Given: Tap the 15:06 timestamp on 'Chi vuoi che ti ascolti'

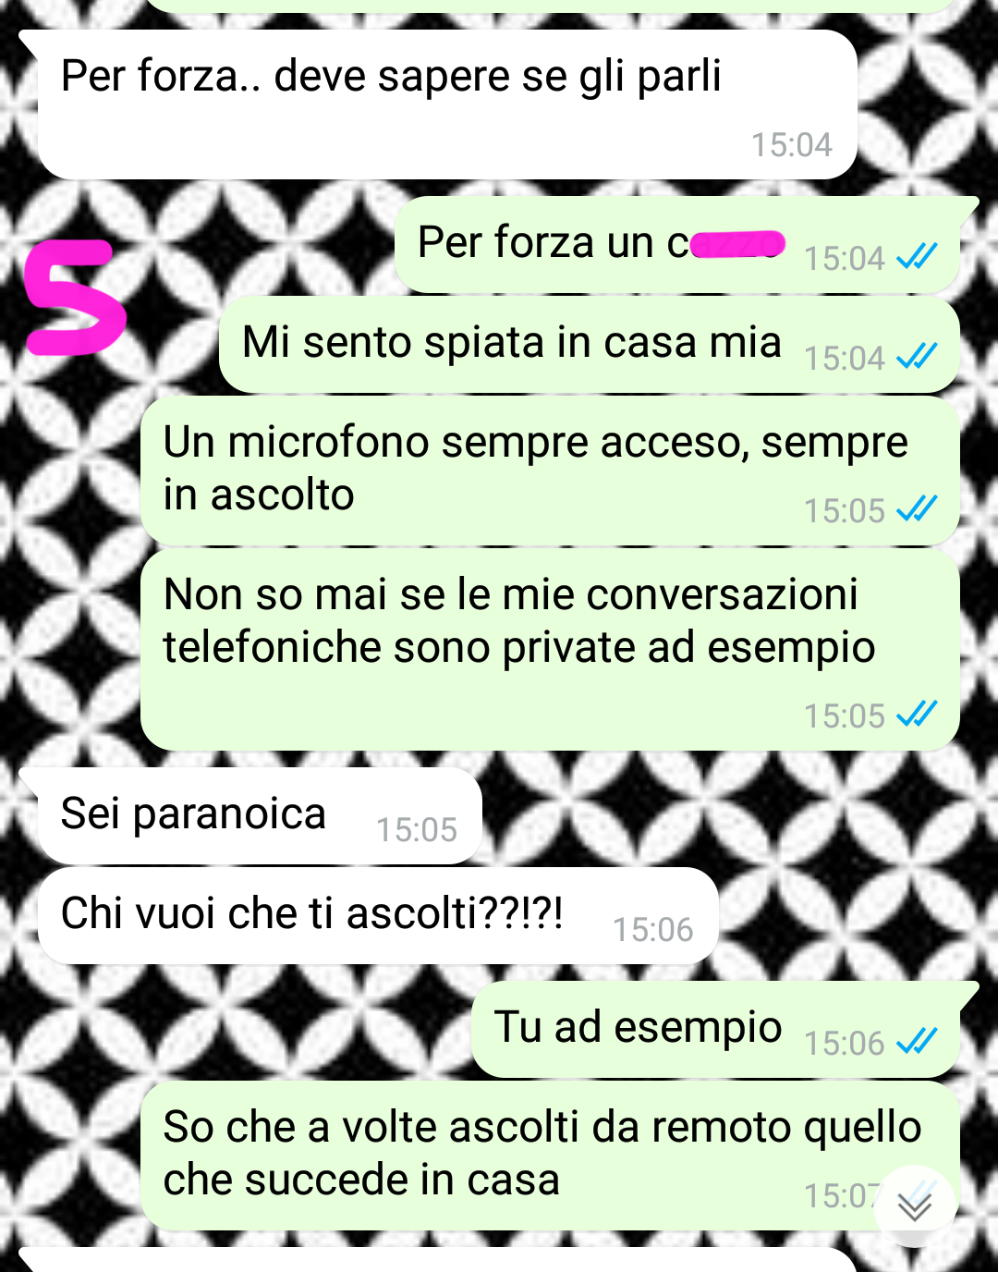Looking at the screenshot, I should point(653,930).
